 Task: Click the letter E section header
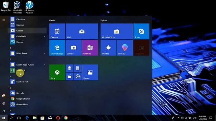click(10, 59)
